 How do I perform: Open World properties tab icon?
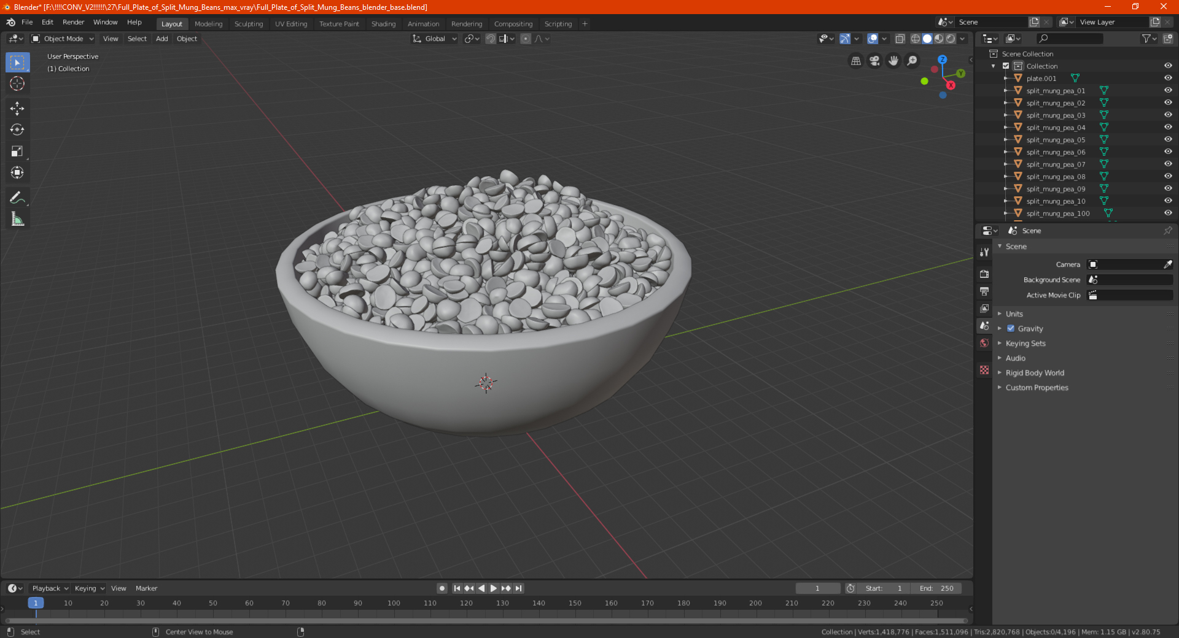pyautogui.click(x=984, y=343)
